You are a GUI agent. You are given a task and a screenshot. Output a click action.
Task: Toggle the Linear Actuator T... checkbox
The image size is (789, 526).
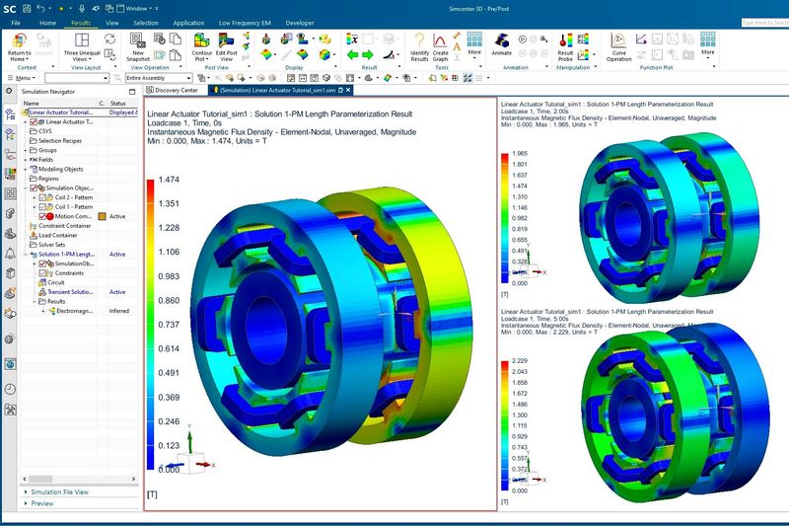click(34, 121)
